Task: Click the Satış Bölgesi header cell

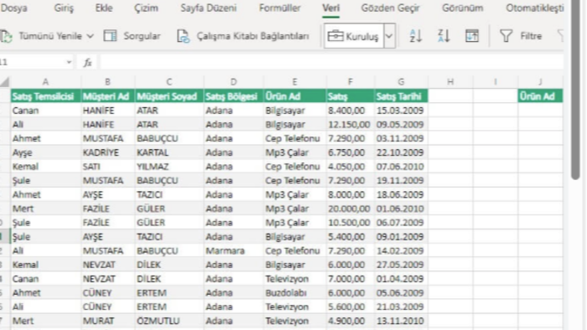Action: (x=234, y=96)
